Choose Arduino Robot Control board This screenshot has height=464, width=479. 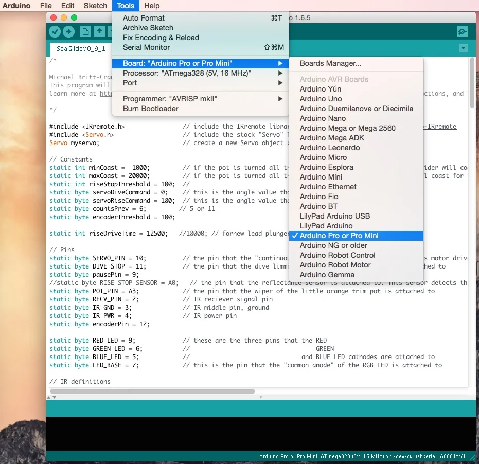coord(356,255)
